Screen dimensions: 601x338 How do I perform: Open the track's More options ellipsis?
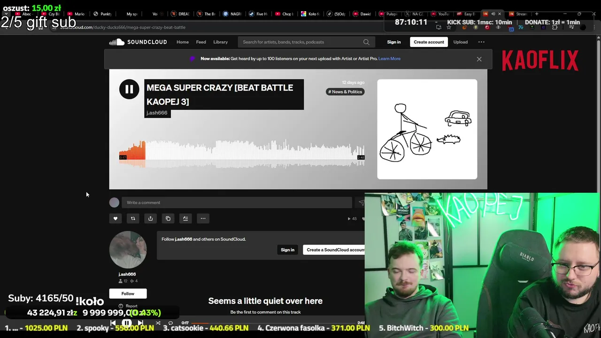pos(203,218)
